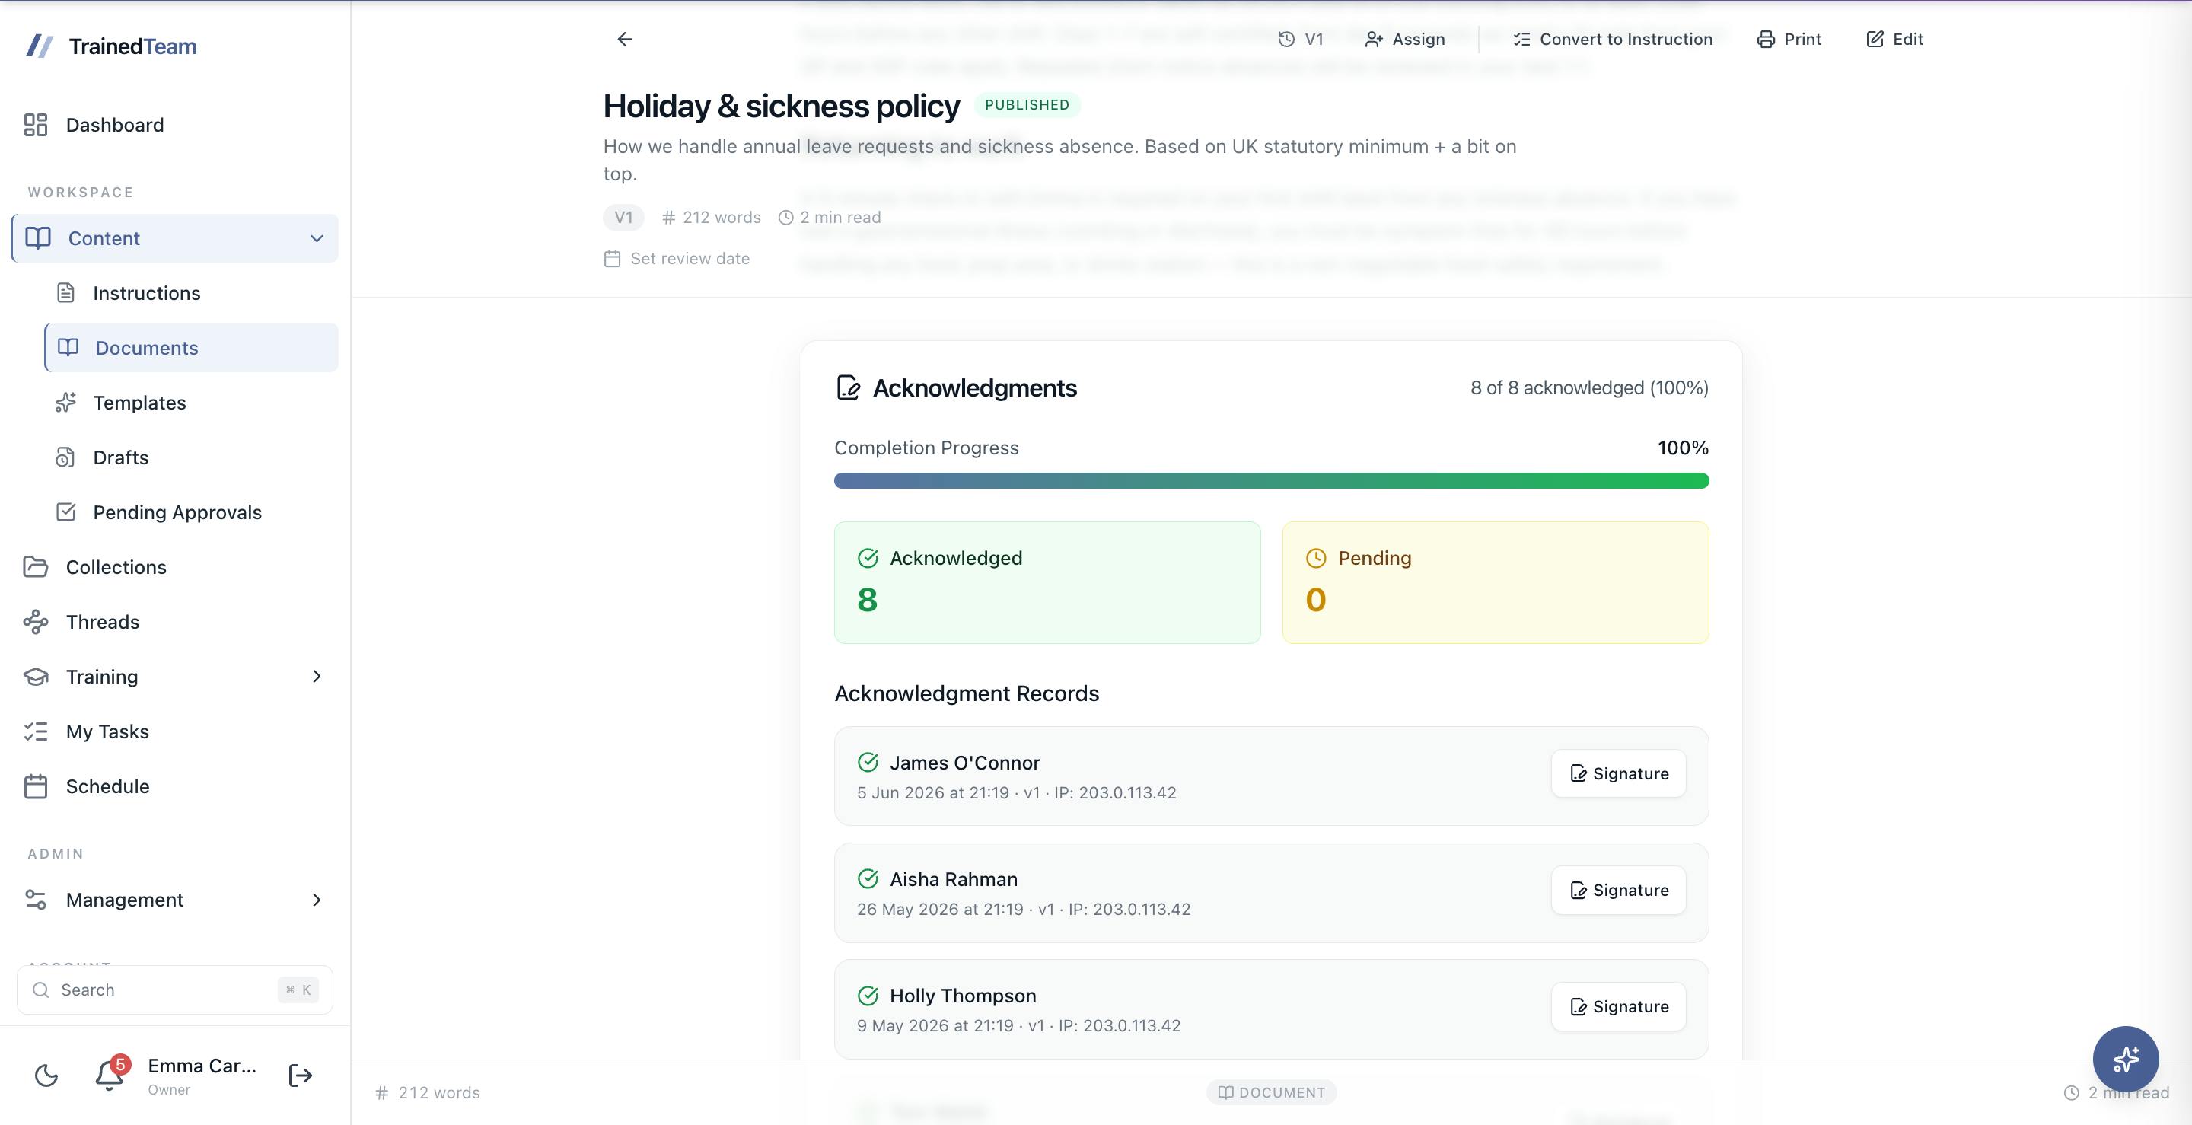2192x1125 pixels.
Task: Open the Dashboard page
Action: pyautogui.click(x=174, y=125)
